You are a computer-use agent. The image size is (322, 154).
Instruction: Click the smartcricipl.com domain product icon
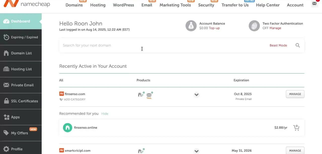(141, 151)
